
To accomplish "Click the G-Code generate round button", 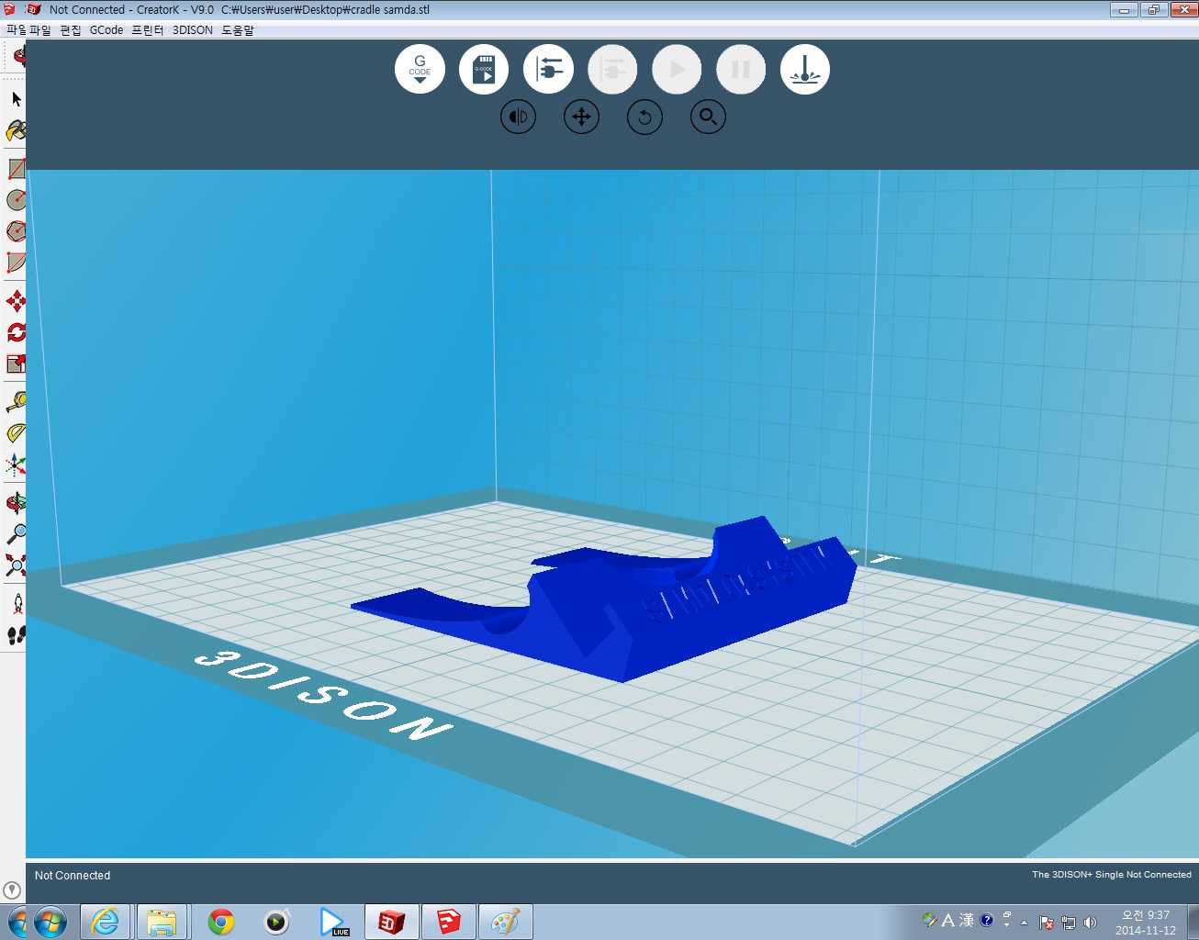I will (420, 69).
